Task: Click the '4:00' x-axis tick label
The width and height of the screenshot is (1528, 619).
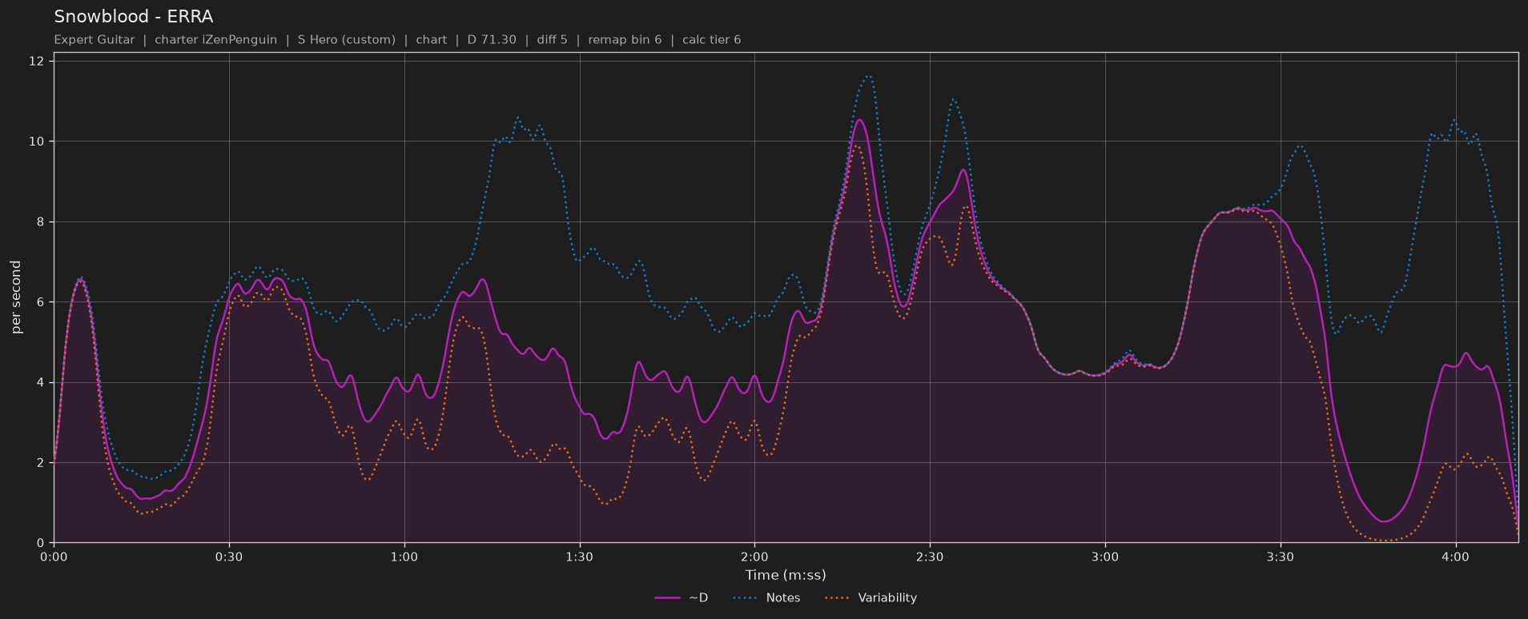Action: pyautogui.click(x=1455, y=557)
